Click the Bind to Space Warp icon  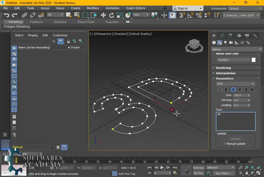[x=41, y=15]
